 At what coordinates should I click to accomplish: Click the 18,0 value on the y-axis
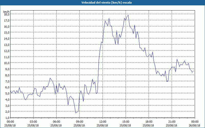tap(7, 14)
